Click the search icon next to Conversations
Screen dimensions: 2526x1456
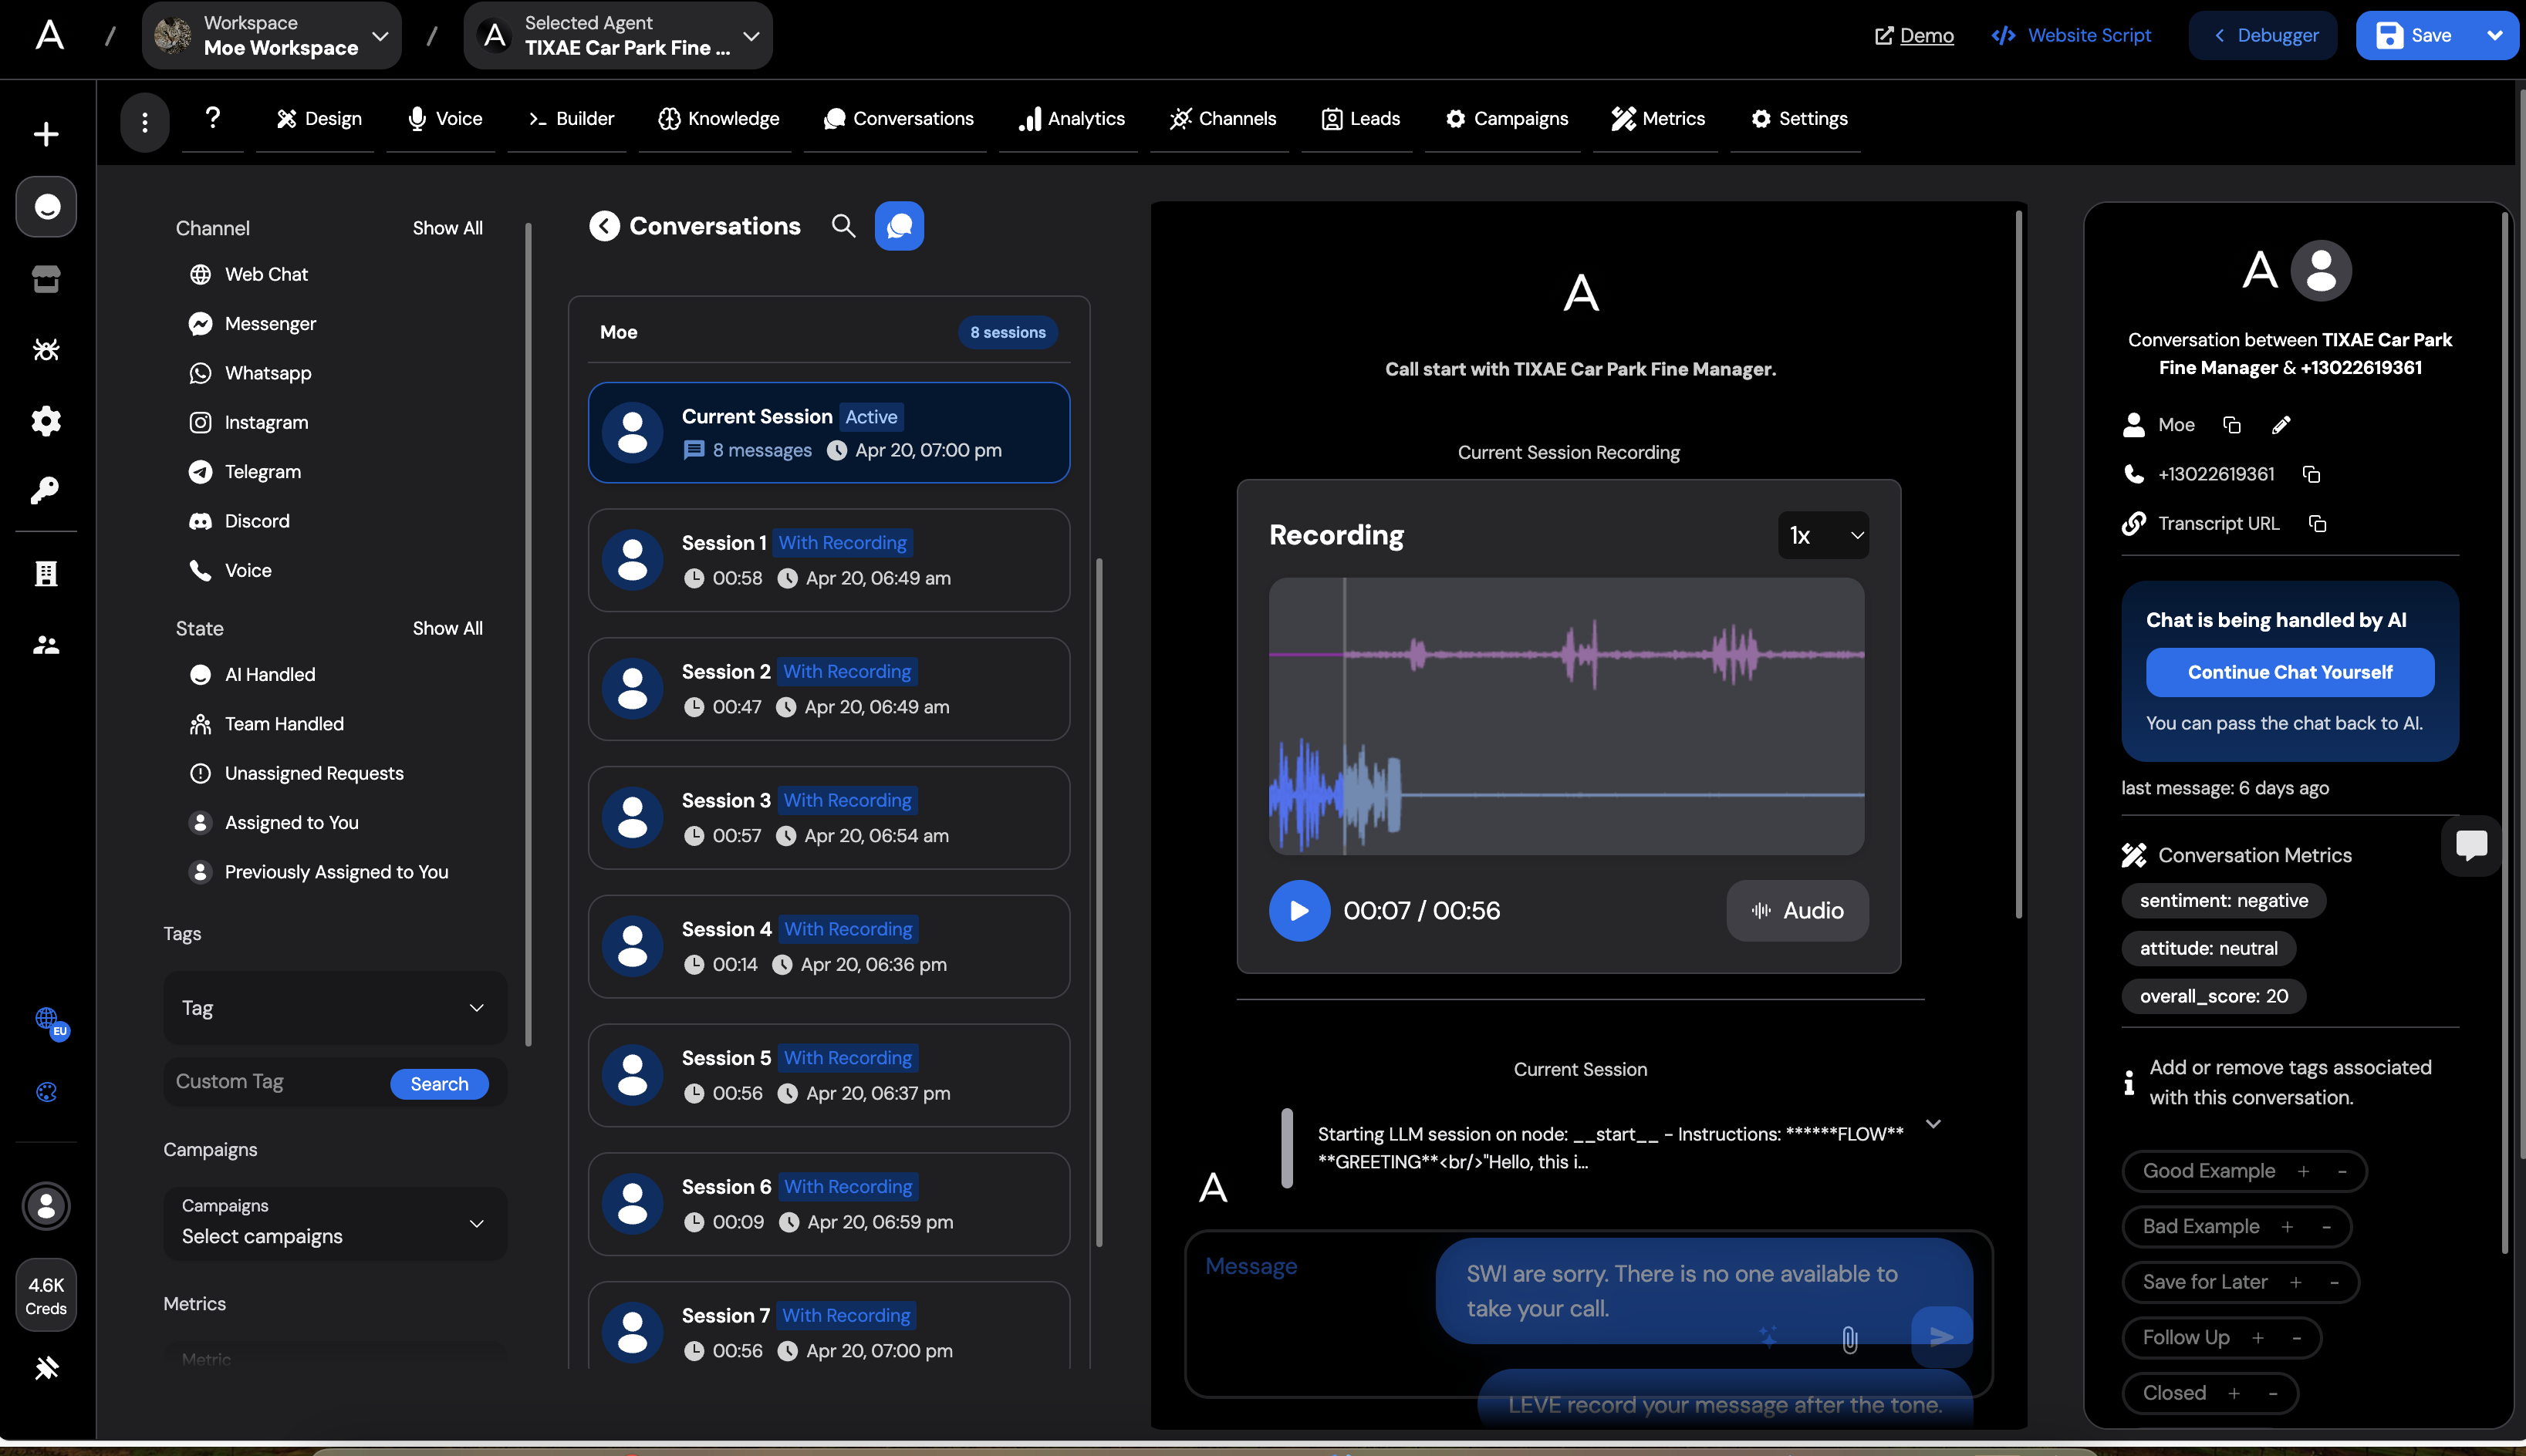point(843,226)
